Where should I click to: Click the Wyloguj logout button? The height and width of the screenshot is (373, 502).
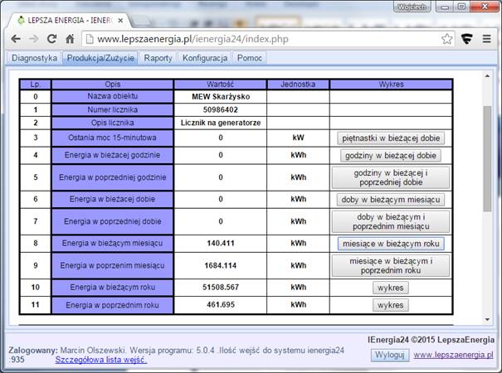(x=390, y=355)
